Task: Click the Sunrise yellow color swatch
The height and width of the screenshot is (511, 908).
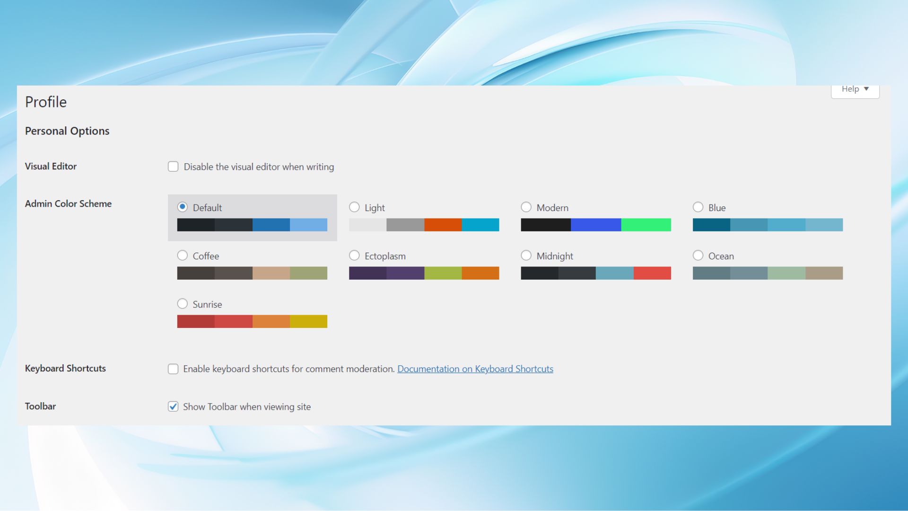Action: 308,322
